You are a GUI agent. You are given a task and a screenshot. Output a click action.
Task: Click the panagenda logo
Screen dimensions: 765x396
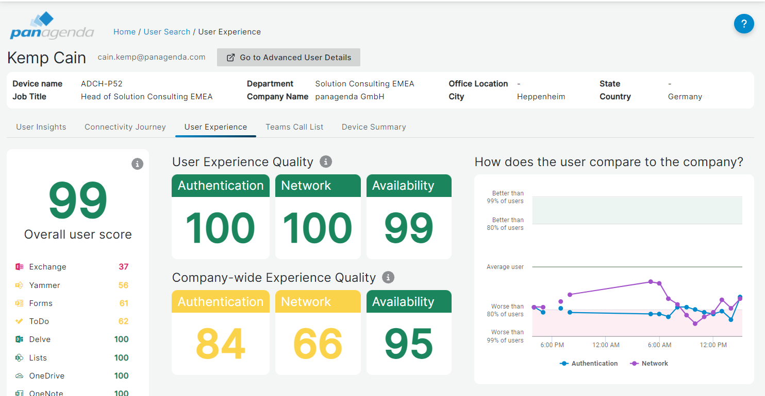click(x=52, y=26)
